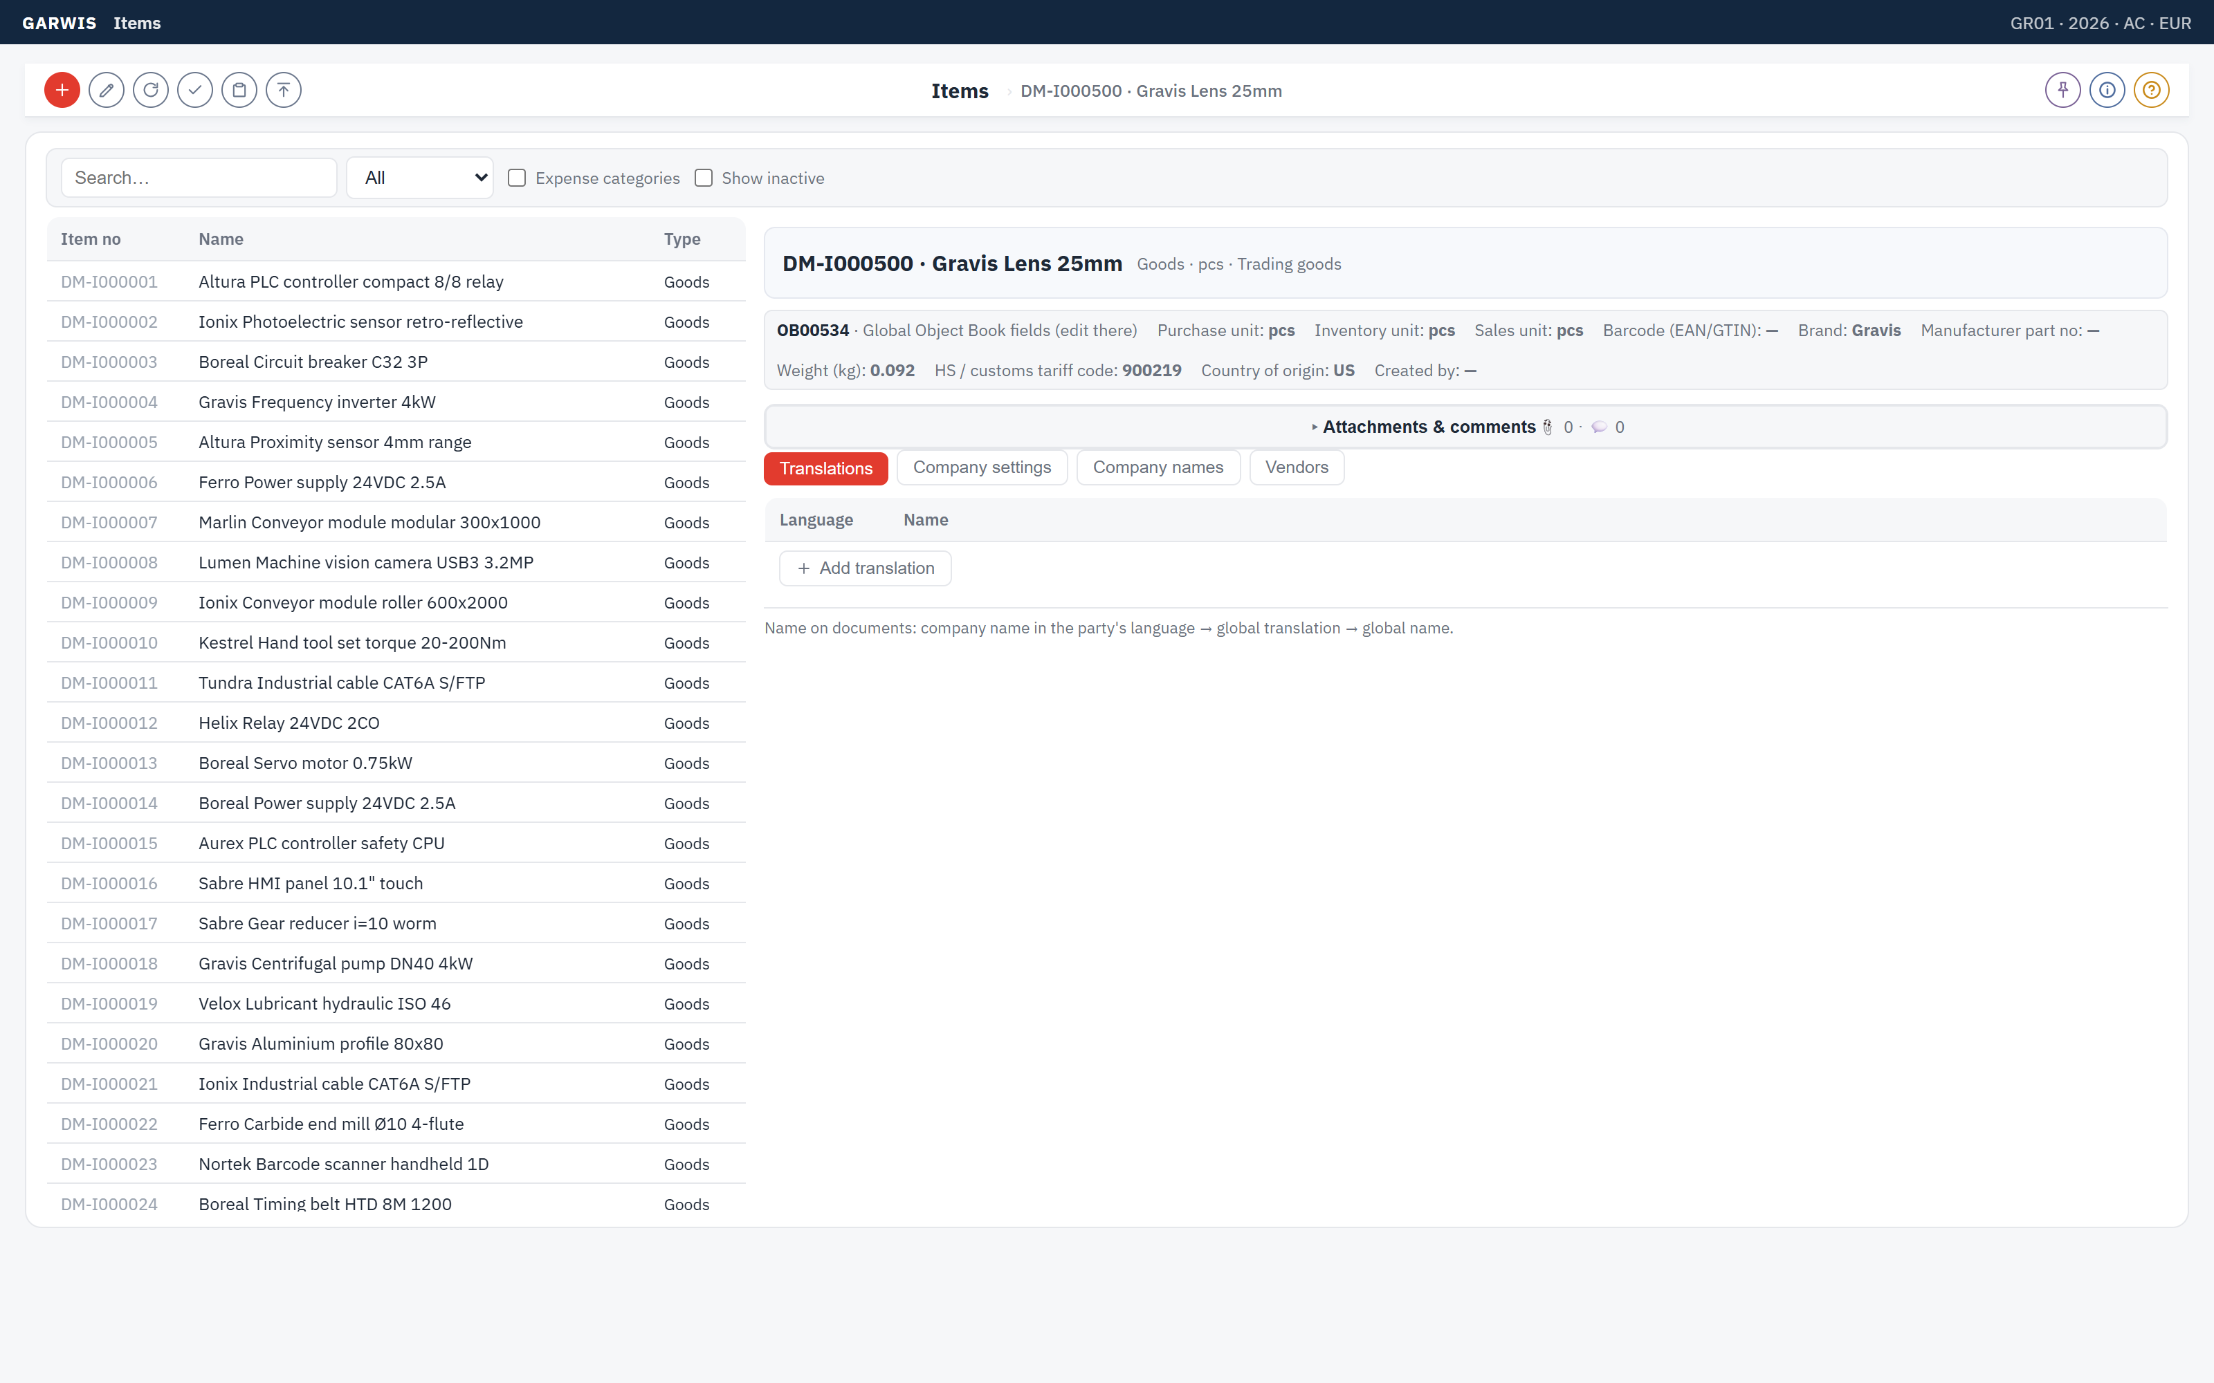Viewport: 2214px width, 1383px height.
Task: Click the attachments paperclip icon
Action: (x=1548, y=427)
